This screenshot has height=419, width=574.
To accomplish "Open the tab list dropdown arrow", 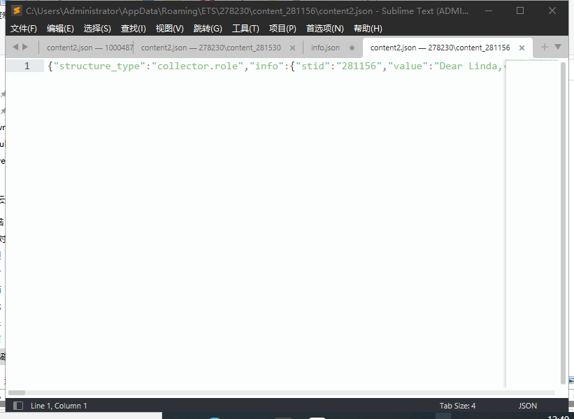I will pyautogui.click(x=558, y=47).
